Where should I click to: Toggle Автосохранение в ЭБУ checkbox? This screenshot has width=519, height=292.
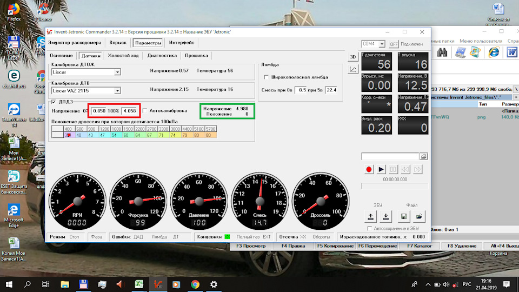point(369,229)
